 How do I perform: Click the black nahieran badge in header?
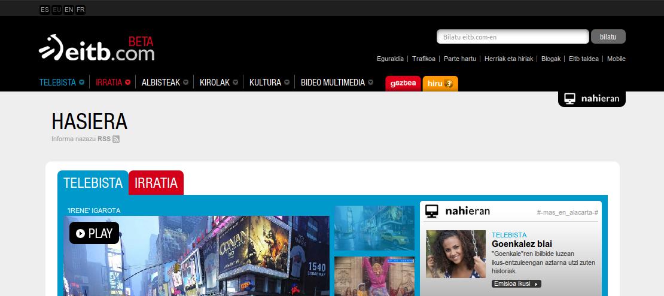tap(592, 99)
